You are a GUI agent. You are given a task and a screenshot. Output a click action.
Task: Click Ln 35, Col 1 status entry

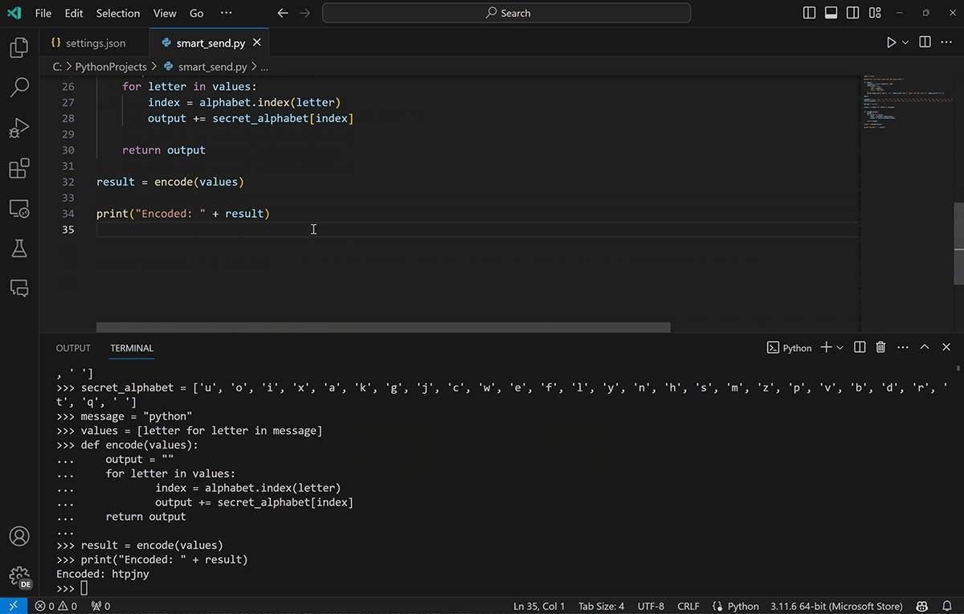539,606
